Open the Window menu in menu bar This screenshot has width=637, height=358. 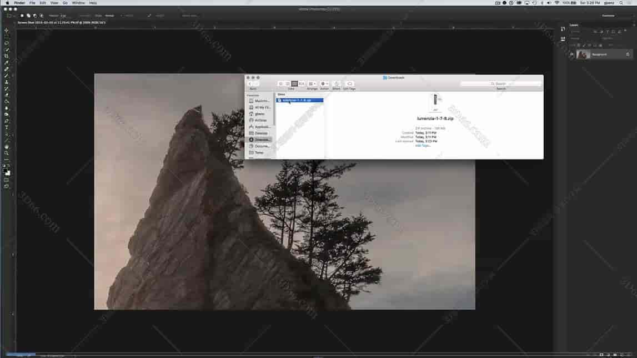[x=78, y=3]
